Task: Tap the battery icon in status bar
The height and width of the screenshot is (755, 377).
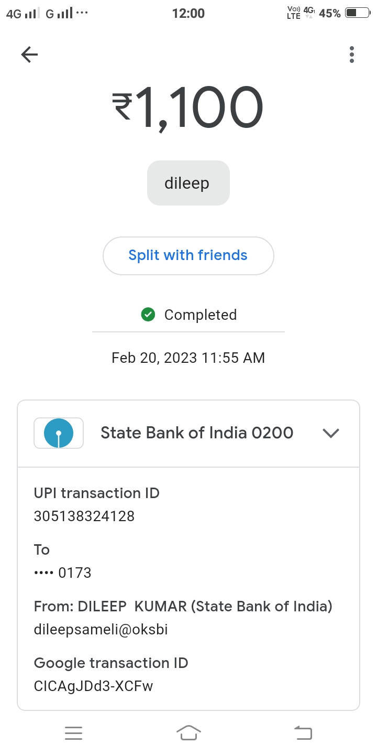Action: tap(358, 13)
